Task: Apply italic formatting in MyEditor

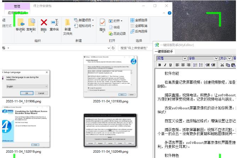Action: tap(165, 65)
